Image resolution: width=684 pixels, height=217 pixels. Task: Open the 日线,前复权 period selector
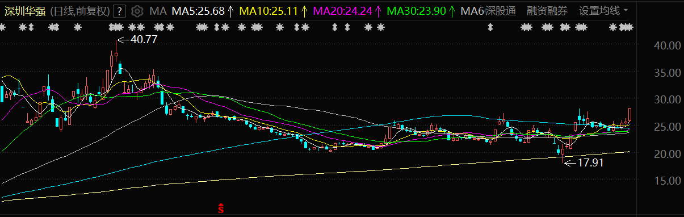80,11
